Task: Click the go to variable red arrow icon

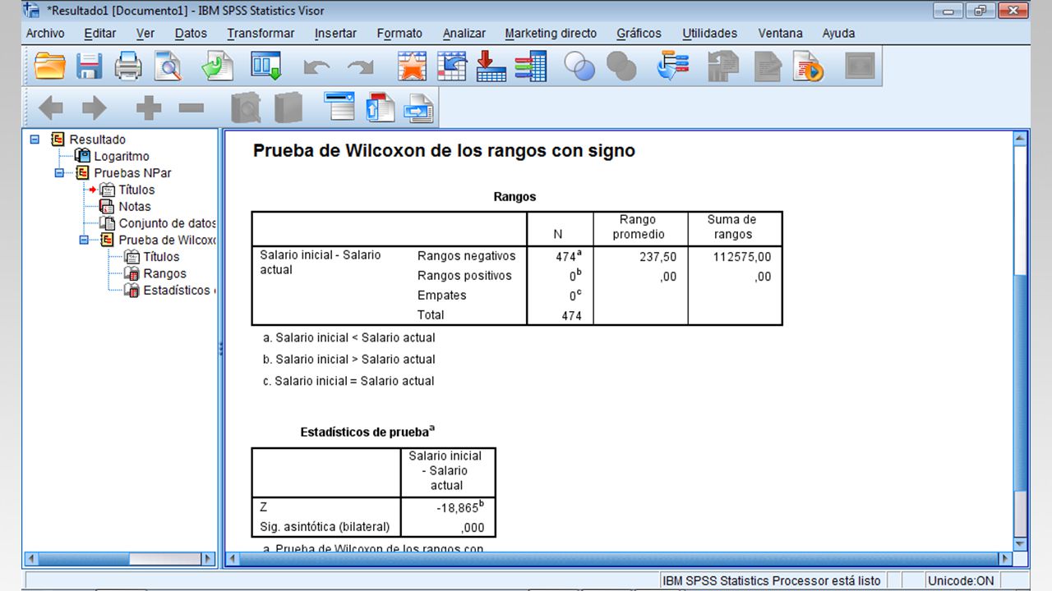Action: [491, 66]
